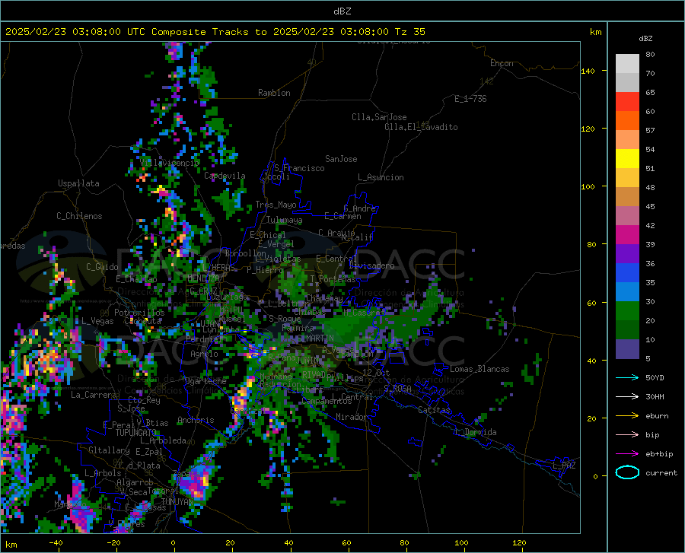Click the Anchoris map label
The height and width of the screenshot is (553, 685).
[x=196, y=420]
